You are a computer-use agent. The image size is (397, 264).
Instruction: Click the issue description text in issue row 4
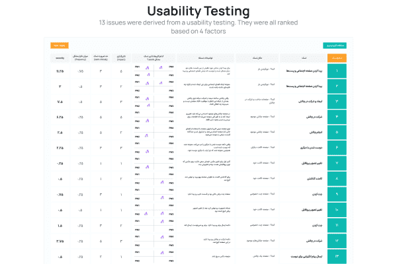[x=208, y=117]
